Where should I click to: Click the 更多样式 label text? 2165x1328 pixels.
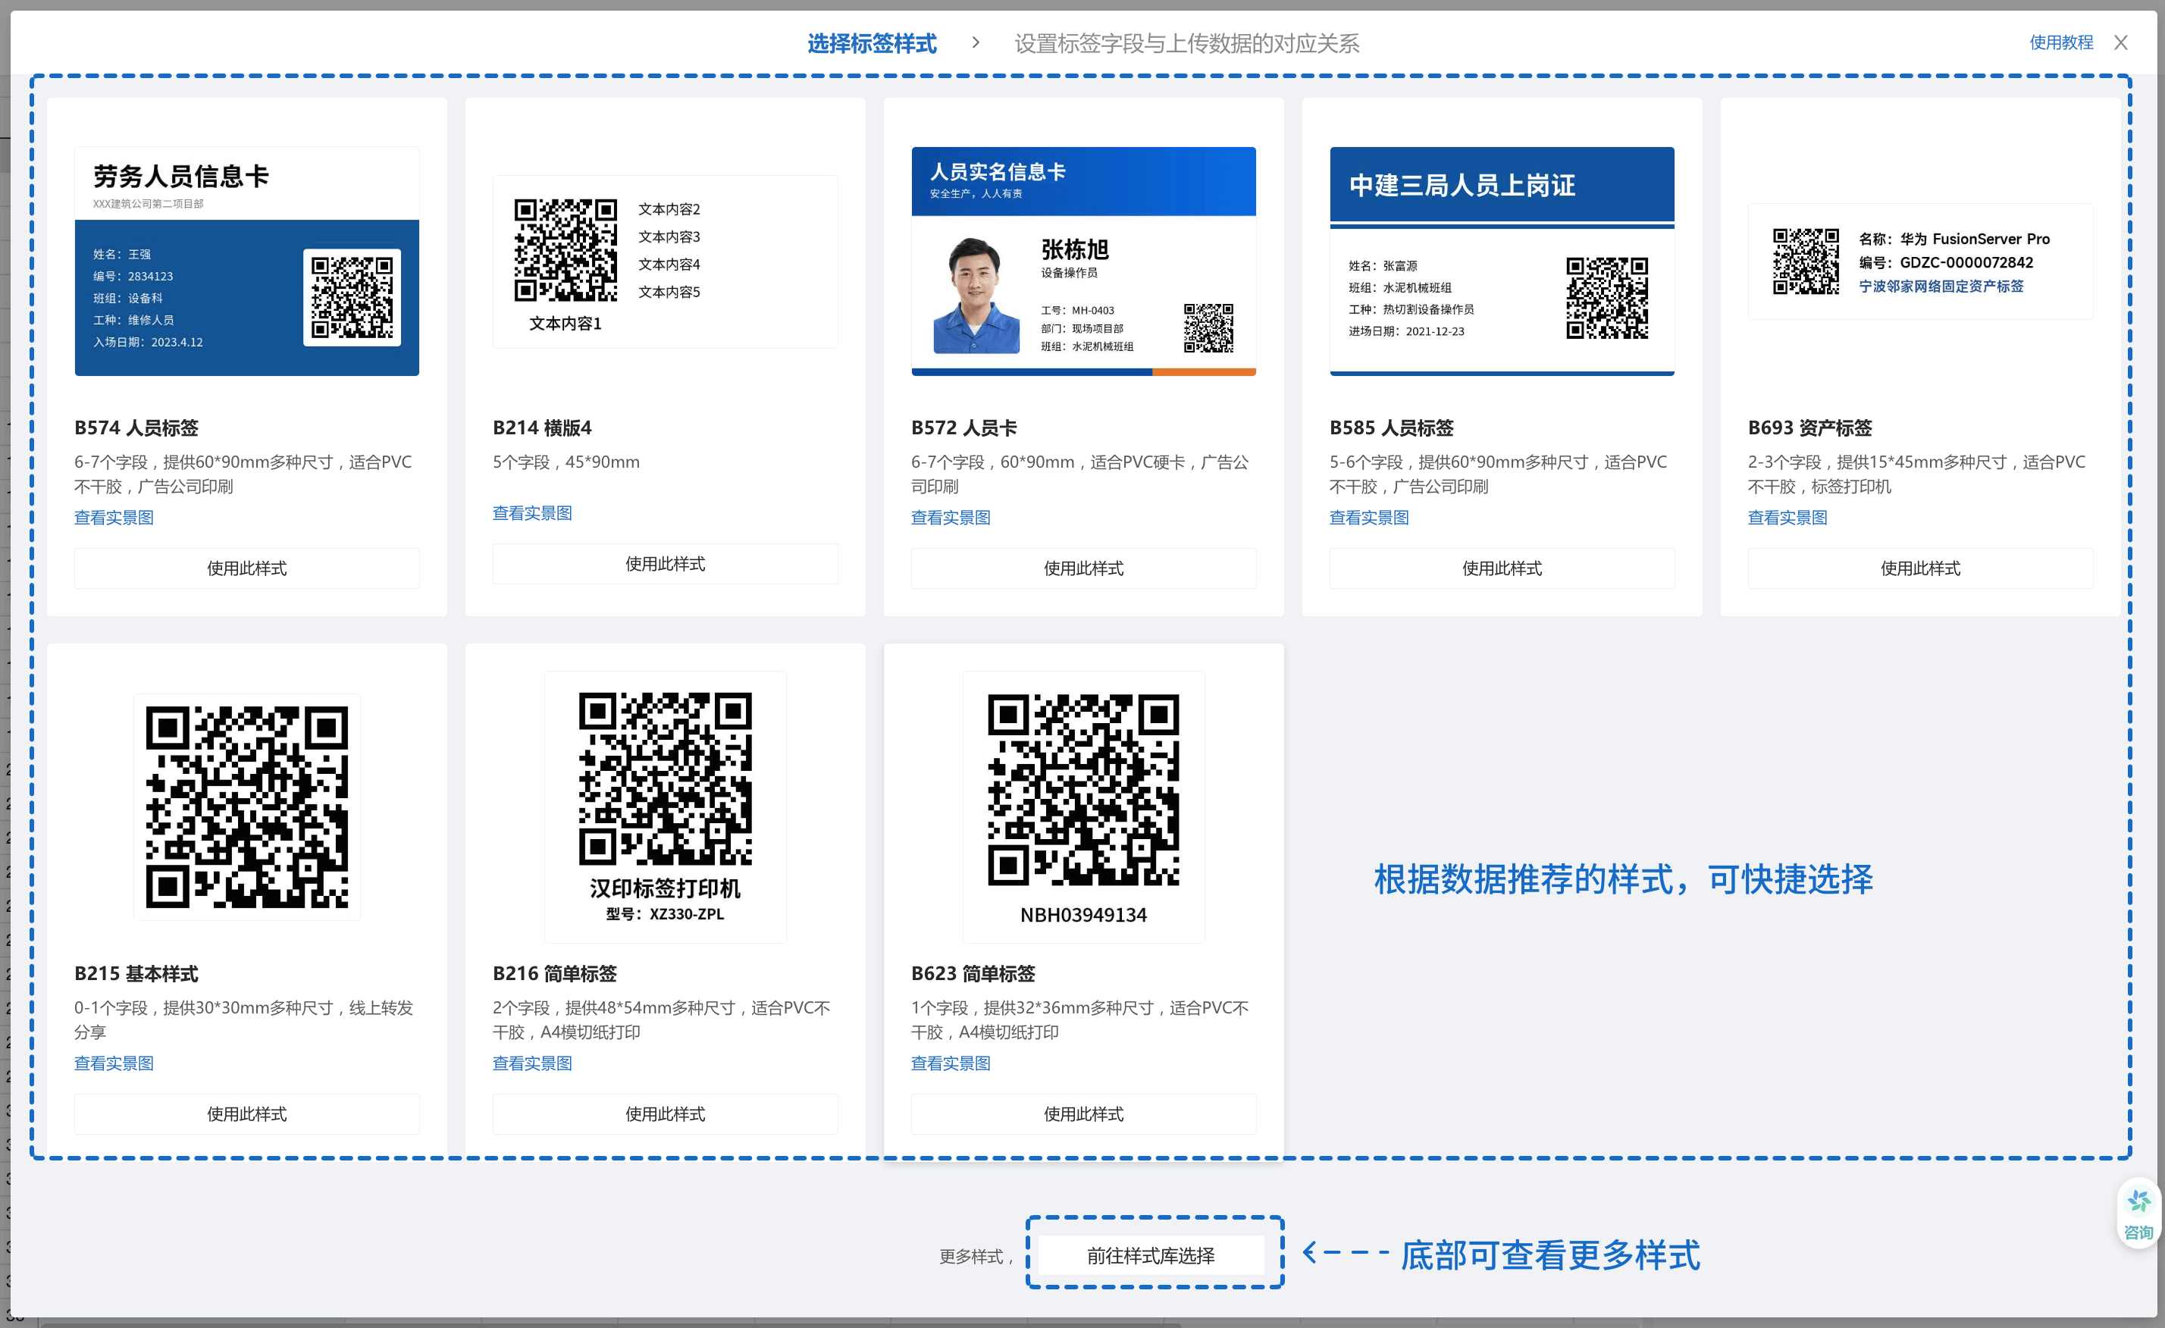click(x=976, y=1256)
